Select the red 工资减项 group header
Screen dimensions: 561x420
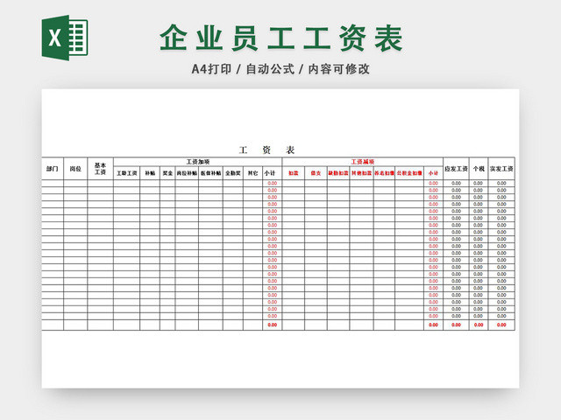click(x=362, y=162)
